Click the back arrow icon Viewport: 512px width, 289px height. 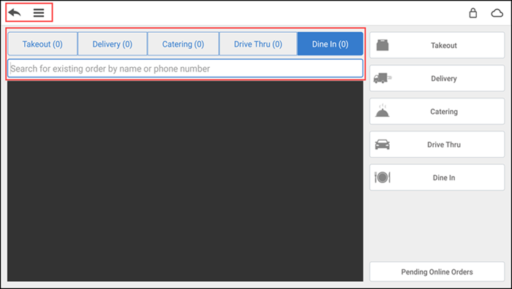(15, 12)
